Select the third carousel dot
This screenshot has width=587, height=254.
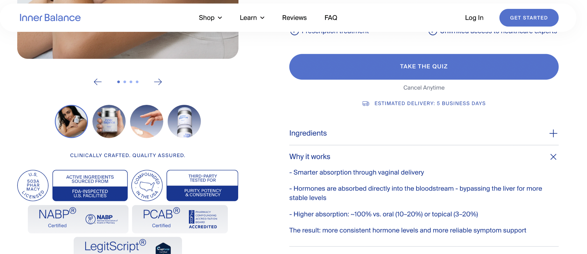click(x=131, y=82)
